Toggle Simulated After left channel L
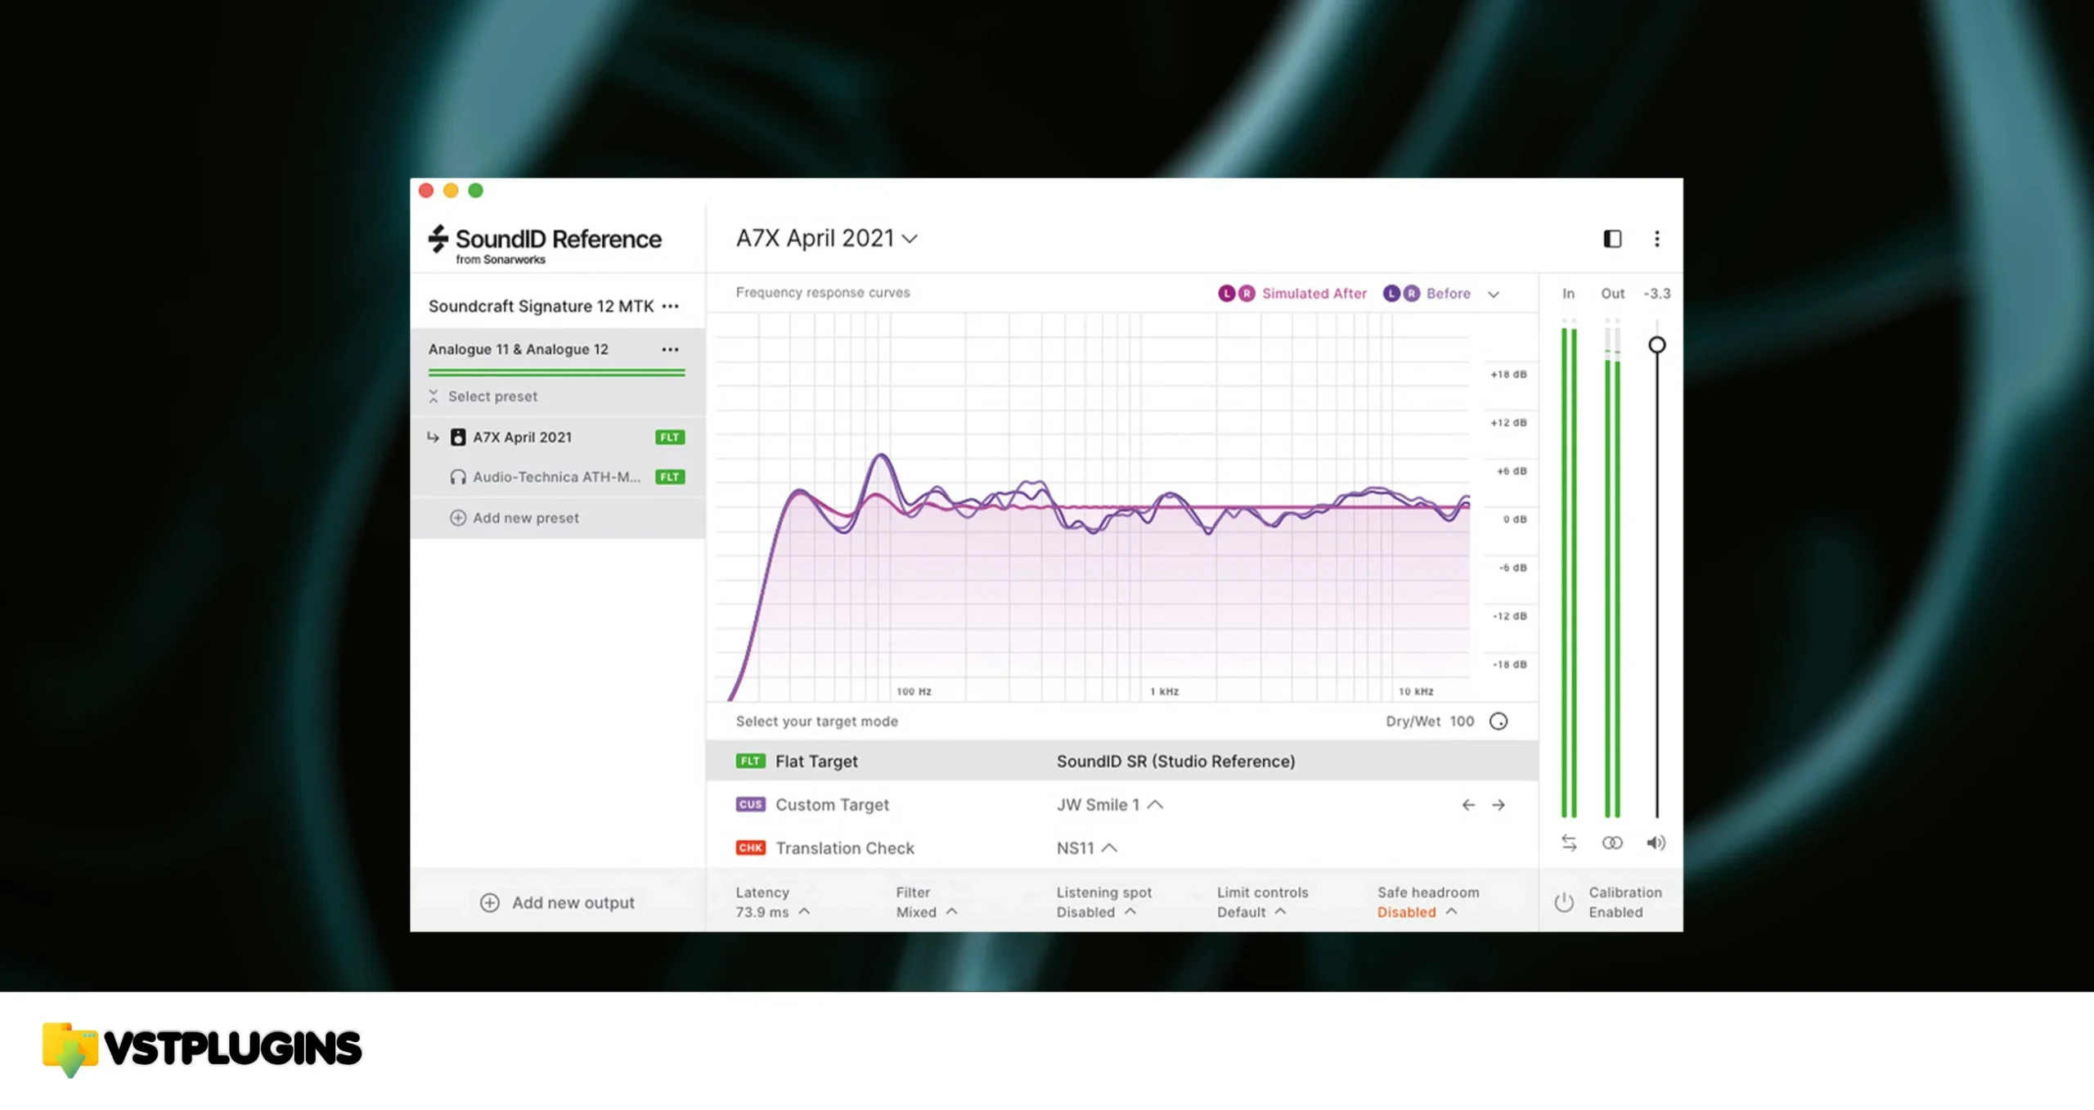Image resolution: width=2094 pixels, height=1110 pixels. pos(1226,293)
